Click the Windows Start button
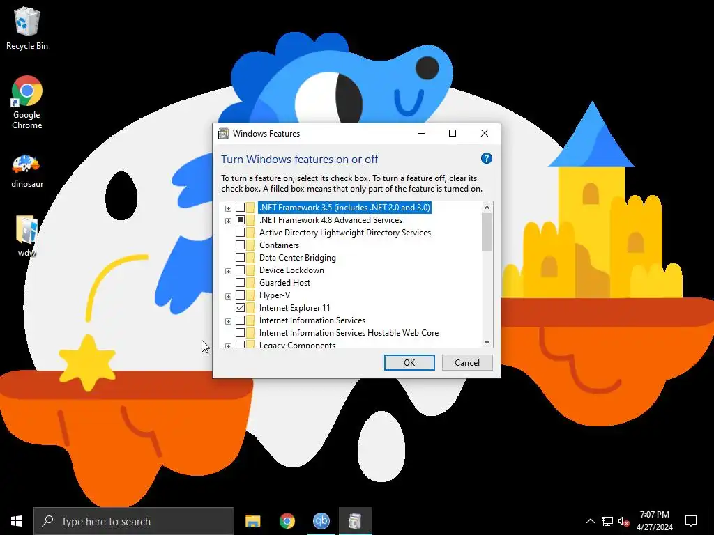This screenshot has width=714, height=535. point(17,521)
